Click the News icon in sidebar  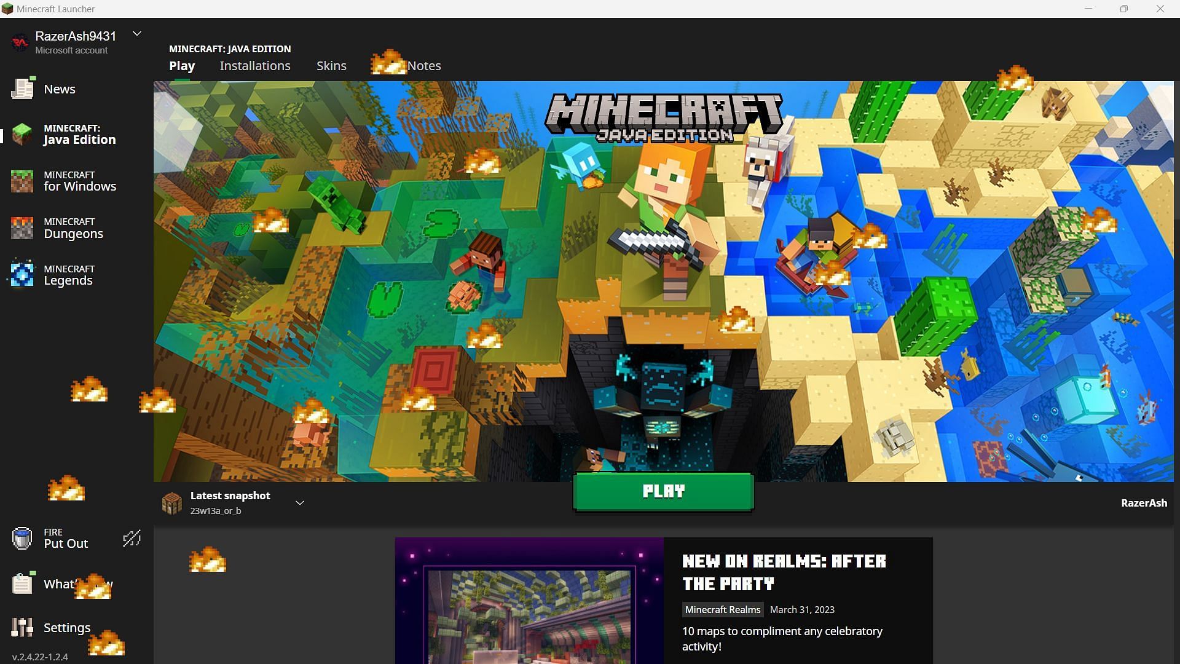(x=21, y=89)
